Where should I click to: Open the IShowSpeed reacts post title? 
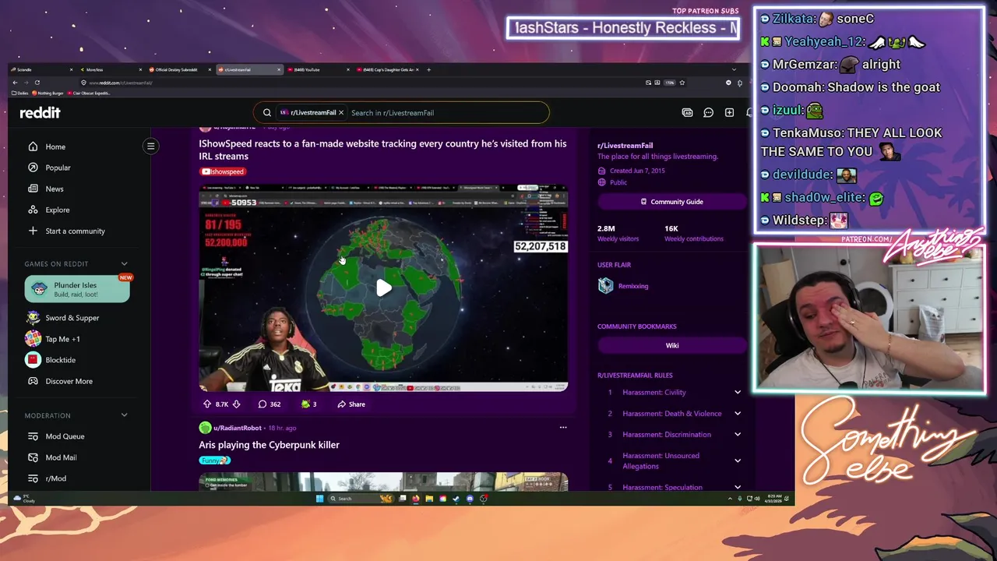click(x=382, y=150)
